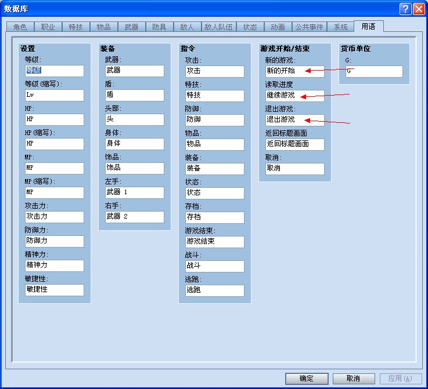Screen dimensions: 428x389
Task: Switch to the 角色 tab
Action: pos(20,27)
